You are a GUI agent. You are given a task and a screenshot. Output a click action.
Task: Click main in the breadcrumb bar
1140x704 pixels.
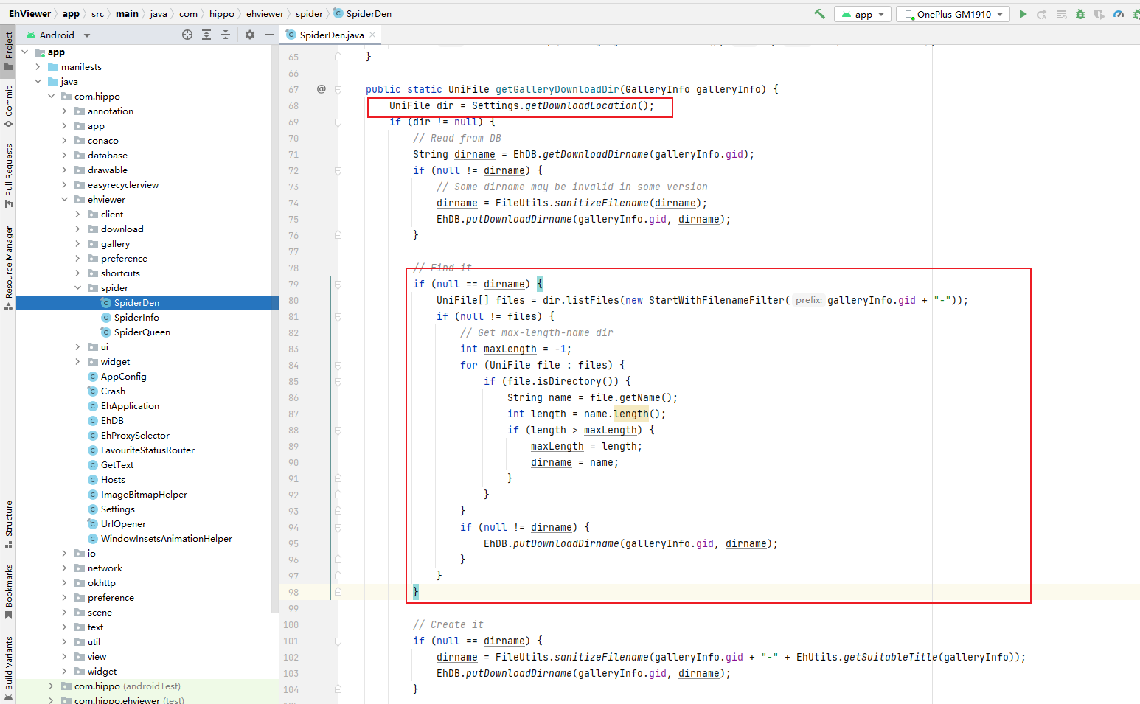127,13
